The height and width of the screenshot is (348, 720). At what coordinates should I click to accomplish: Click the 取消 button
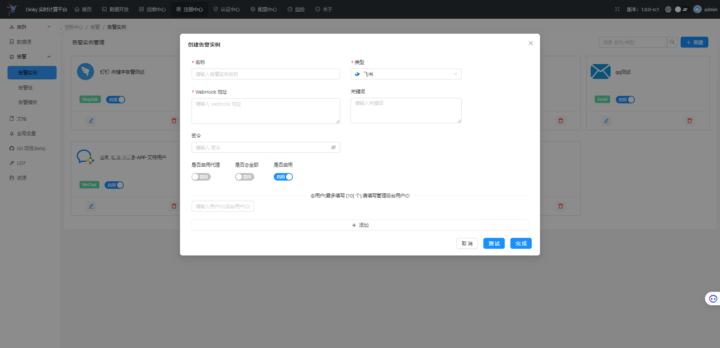[x=467, y=243]
